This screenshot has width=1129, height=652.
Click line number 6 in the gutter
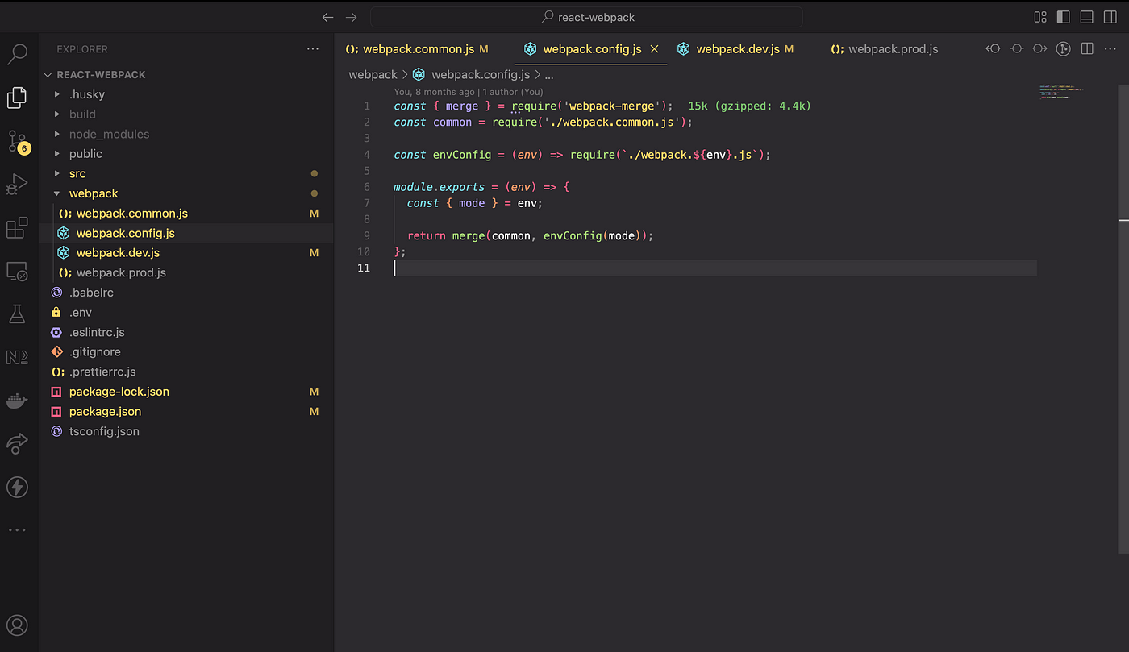click(x=367, y=187)
